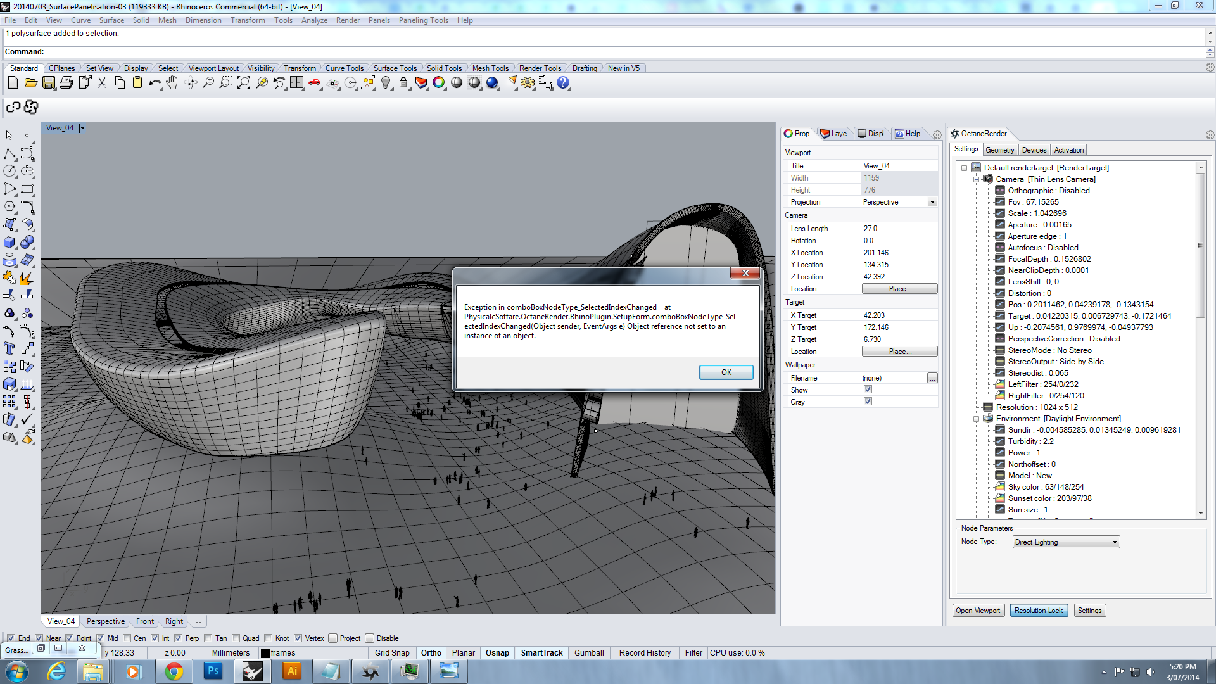
Task: Click the Resolution Lock button
Action: (1039, 611)
